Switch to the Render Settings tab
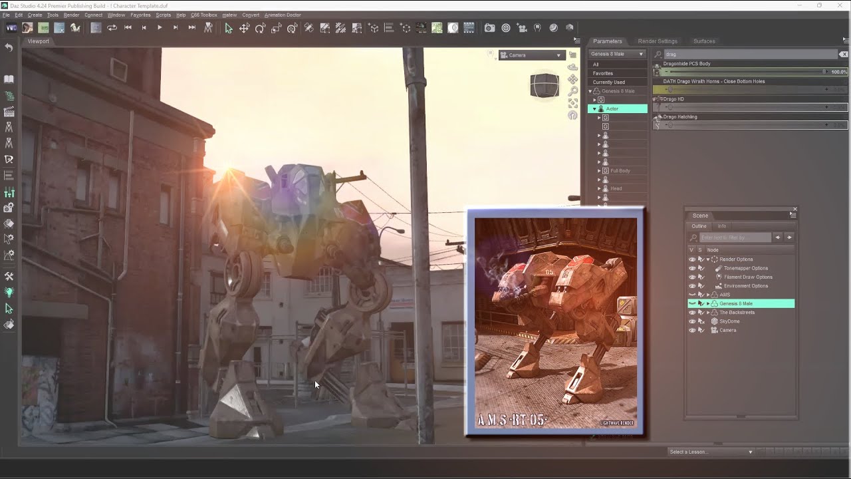 tap(658, 41)
